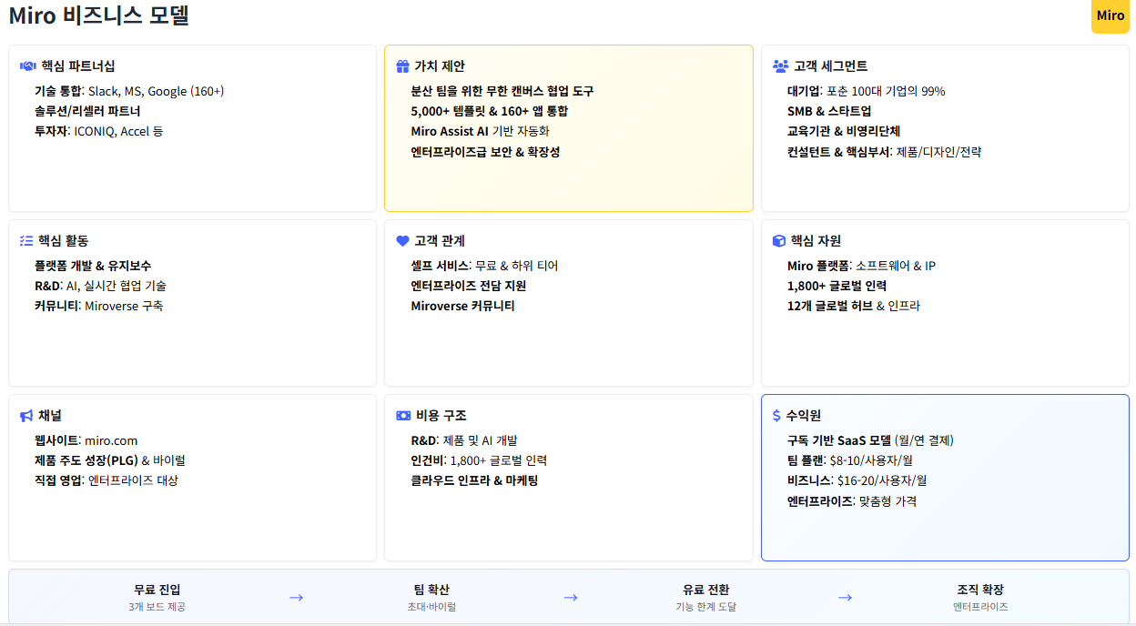This screenshot has width=1136, height=626.
Task: Click 대기업: 포춘 100대 기업의 99%
Action: (x=867, y=91)
